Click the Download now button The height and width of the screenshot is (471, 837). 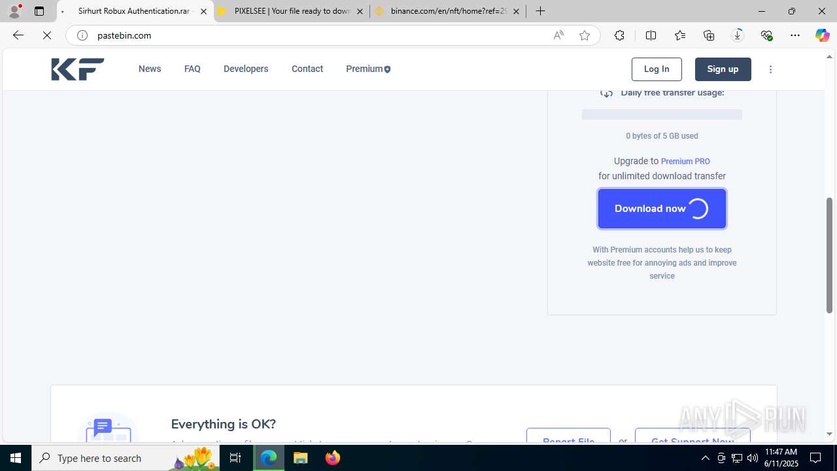coord(662,209)
